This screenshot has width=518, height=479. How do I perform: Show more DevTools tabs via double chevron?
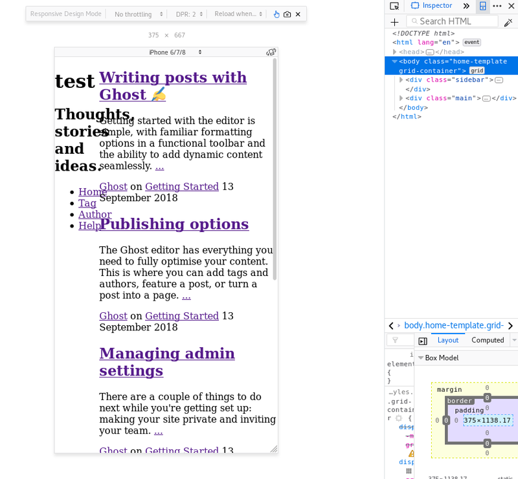[x=466, y=6]
